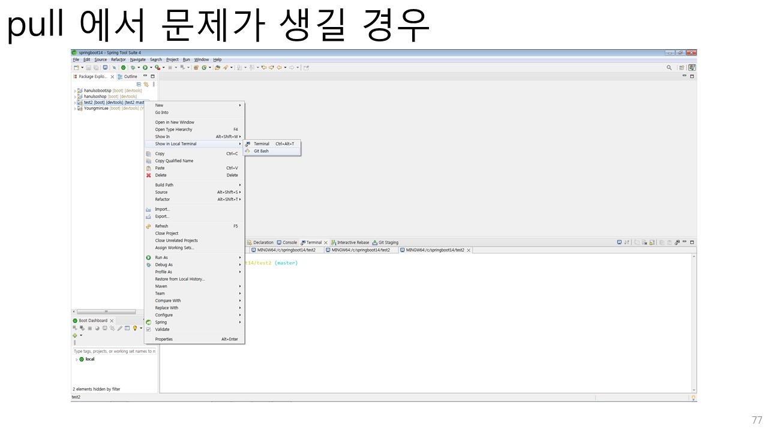768x432 pixels.
Task: Open dropdown next to the green plus icon
Action: [x=81, y=335]
